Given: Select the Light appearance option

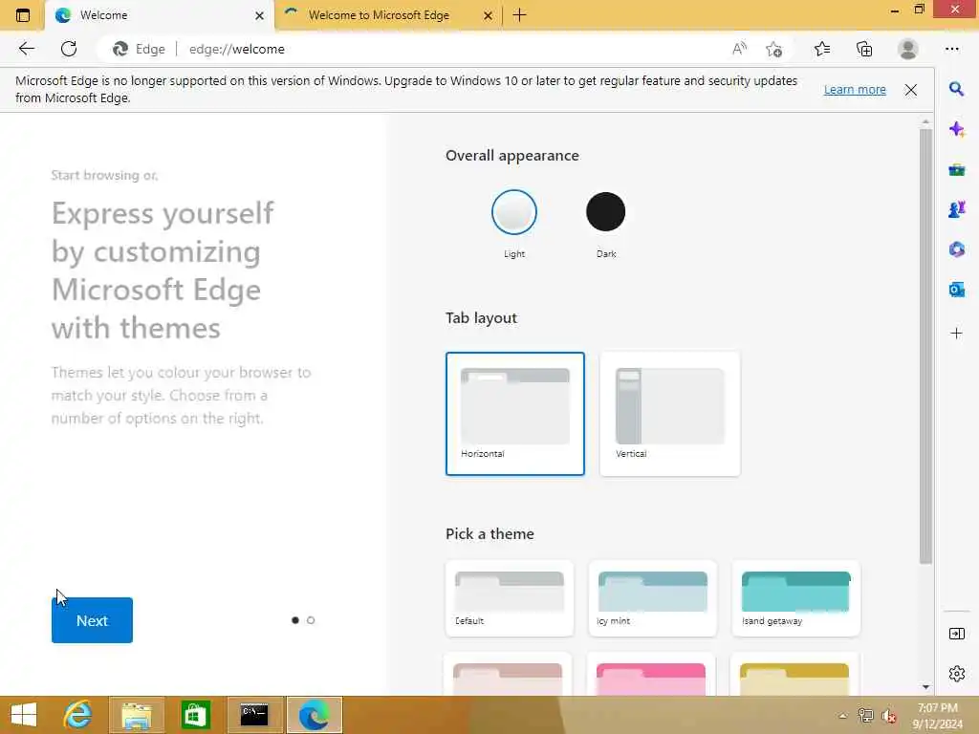Looking at the screenshot, I should [513, 212].
